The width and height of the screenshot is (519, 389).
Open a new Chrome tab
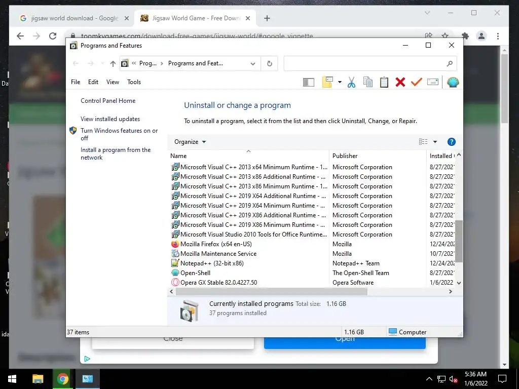pos(267,18)
